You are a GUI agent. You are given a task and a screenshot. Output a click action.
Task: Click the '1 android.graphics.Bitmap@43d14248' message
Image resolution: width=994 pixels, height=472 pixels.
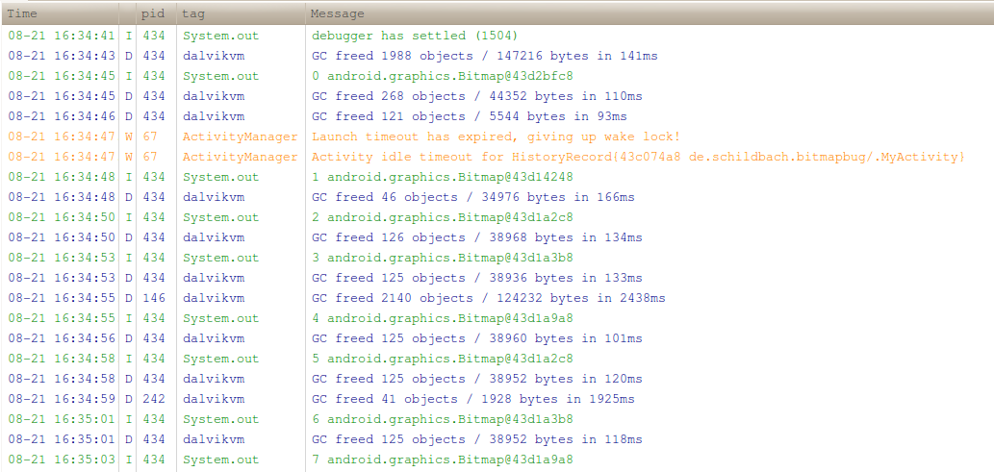click(x=443, y=177)
